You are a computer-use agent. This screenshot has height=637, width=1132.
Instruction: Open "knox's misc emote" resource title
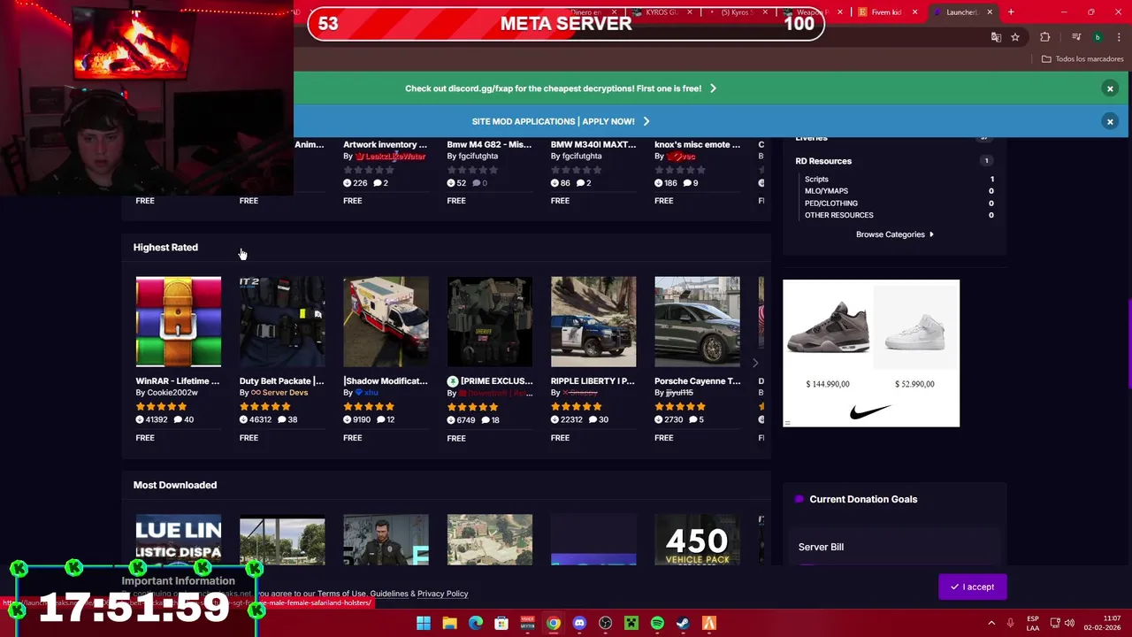(698, 144)
